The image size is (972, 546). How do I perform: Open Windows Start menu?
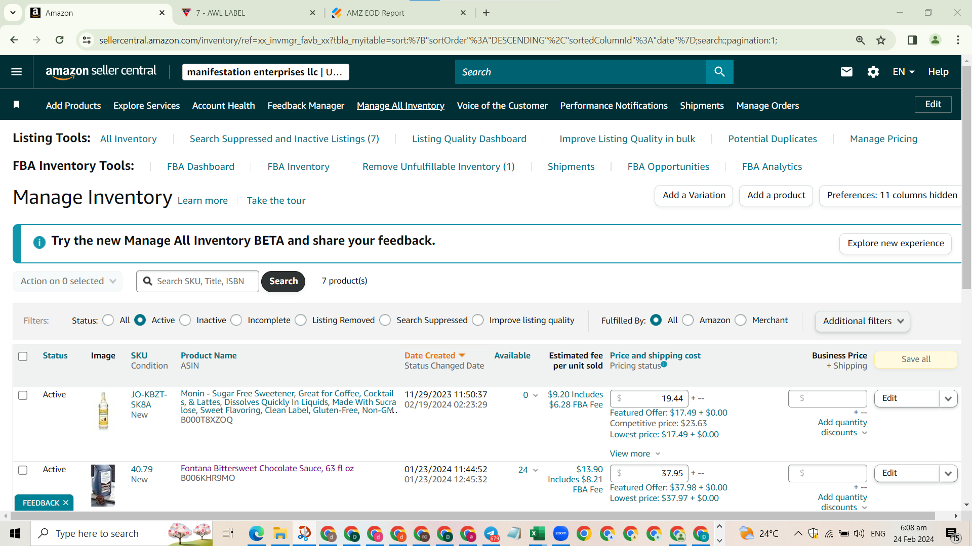click(15, 533)
